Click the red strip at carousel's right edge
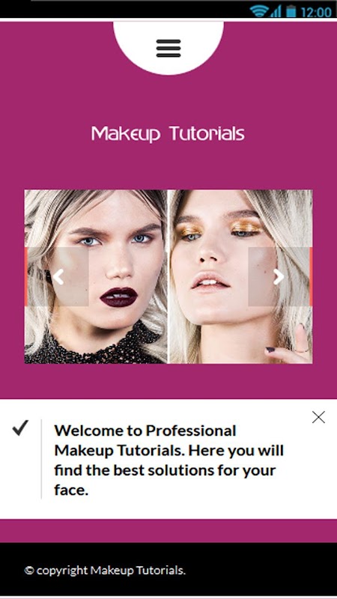Screen dimensions: 337x599 (x=311, y=276)
